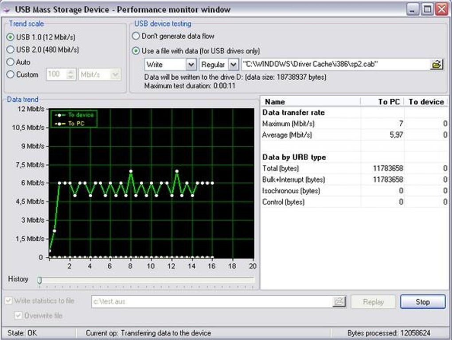
Task: Click the Data by URB type heading
Action: coord(294,157)
